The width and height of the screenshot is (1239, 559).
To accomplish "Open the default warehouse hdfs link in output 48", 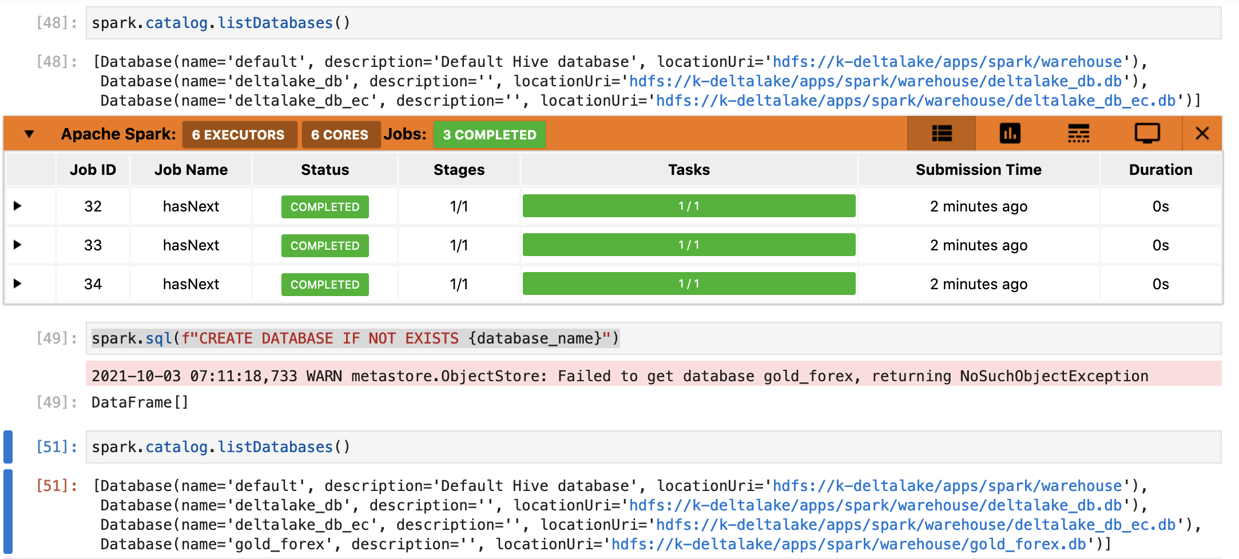I will [947, 62].
